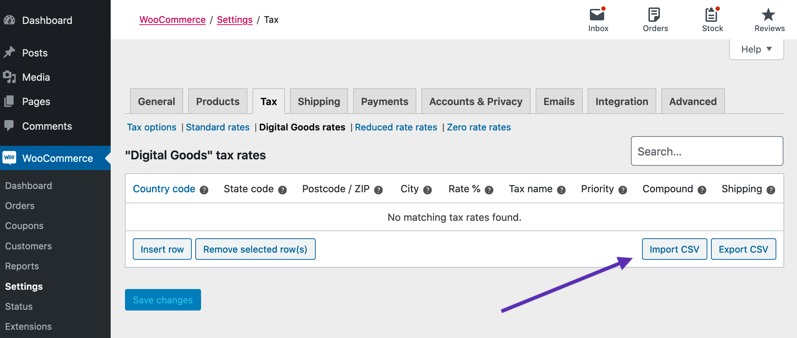Click the Save changes button
797x338 pixels.
coord(163,300)
